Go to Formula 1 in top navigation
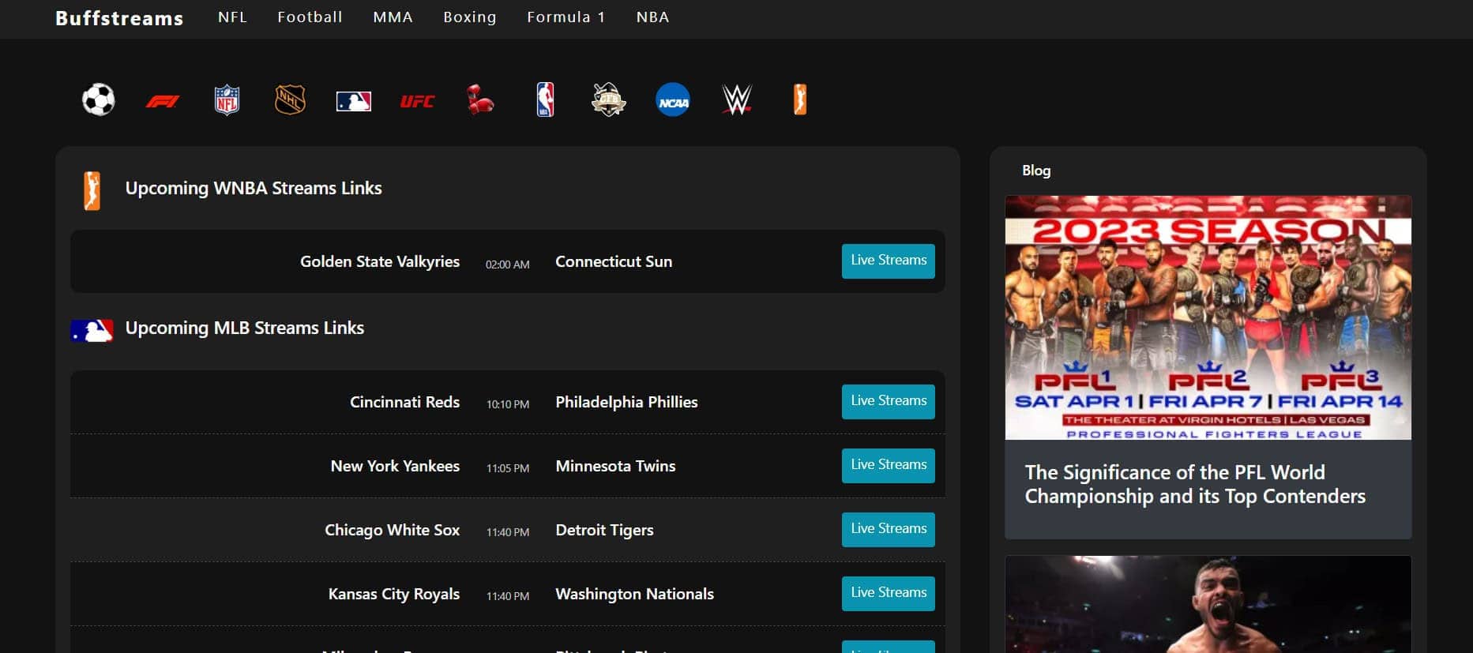 [x=566, y=17]
